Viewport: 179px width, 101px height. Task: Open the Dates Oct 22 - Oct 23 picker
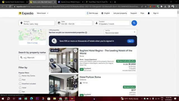tap(74, 23)
